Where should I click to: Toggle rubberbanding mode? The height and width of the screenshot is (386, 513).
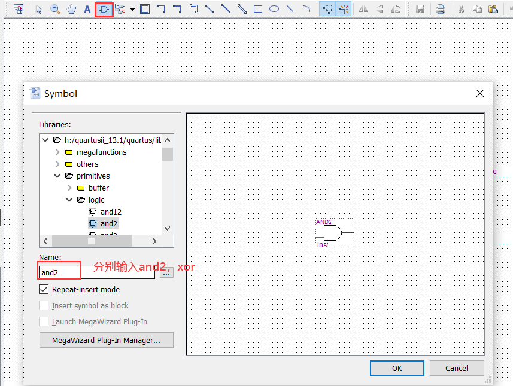(x=344, y=9)
